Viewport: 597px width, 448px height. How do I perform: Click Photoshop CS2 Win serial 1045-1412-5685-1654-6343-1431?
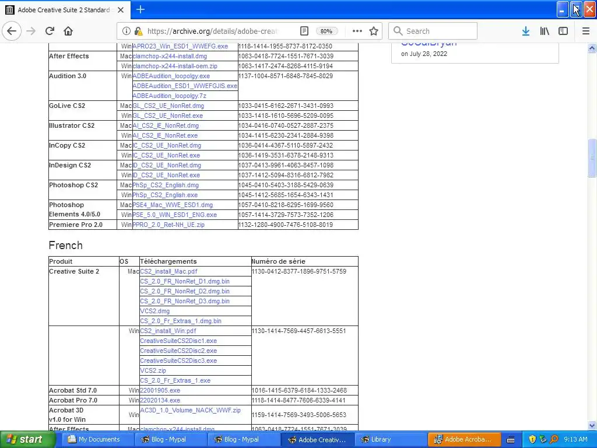pyautogui.click(x=286, y=195)
